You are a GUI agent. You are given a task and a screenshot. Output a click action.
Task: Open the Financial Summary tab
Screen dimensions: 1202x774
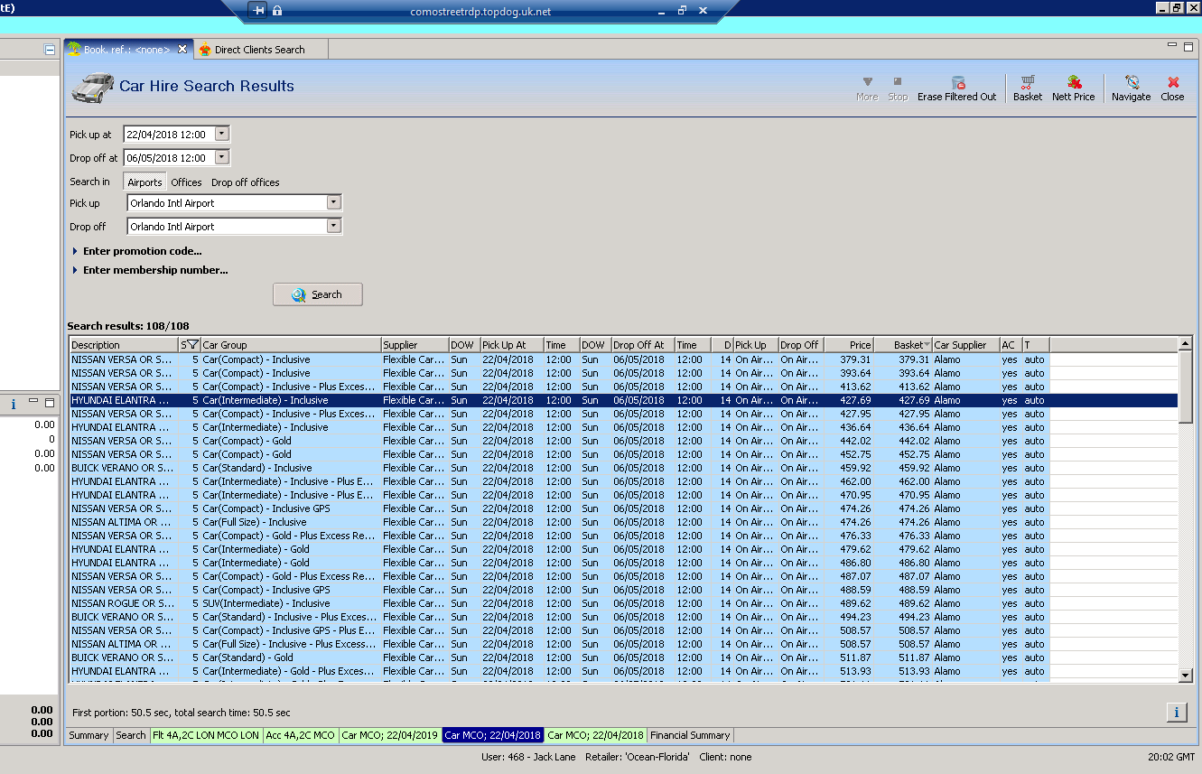point(690,735)
